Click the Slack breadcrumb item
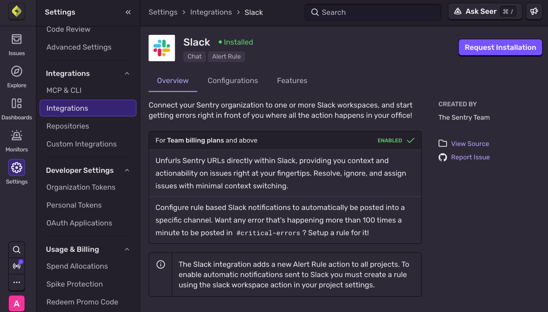The height and width of the screenshot is (312, 548). point(253,12)
